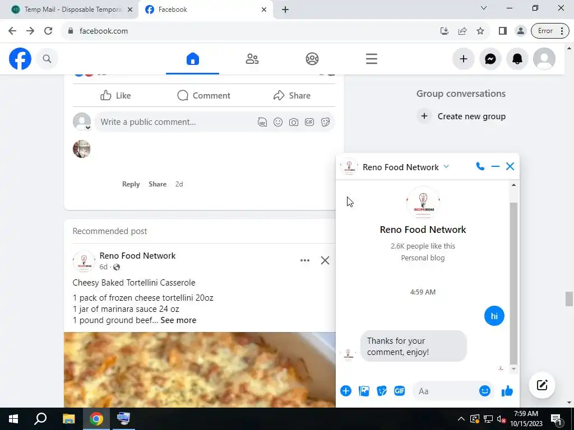The height and width of the screenshot is (430, 574).
Task: Close the Reno Food Network chat window
Action: [x=510, y=167]
